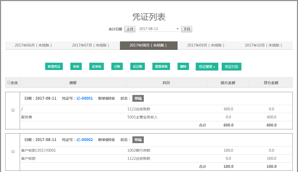Click the 新增凭证 button
The image size is (298, 172).
pyautogui.click(x=54, y=67)
